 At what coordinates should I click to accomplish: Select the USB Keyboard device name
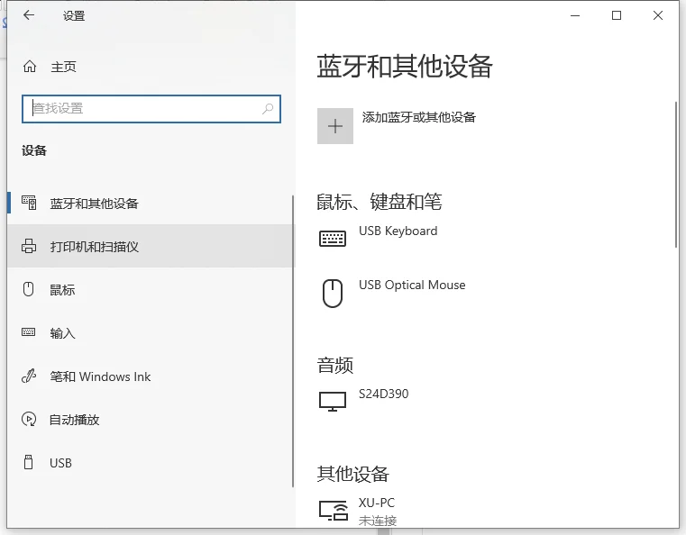coord(398,231)
